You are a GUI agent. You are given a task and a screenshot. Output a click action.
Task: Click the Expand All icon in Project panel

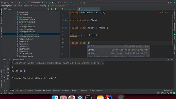click(x=48, y=9)
